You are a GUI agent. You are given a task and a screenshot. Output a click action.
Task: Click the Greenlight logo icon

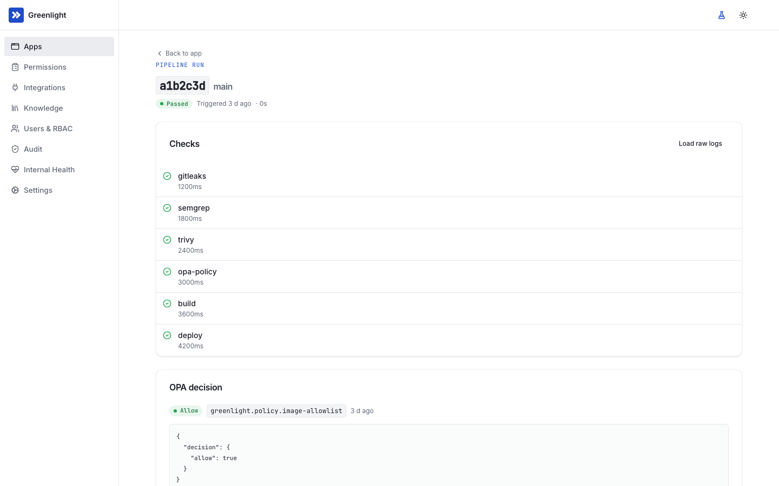16,15
